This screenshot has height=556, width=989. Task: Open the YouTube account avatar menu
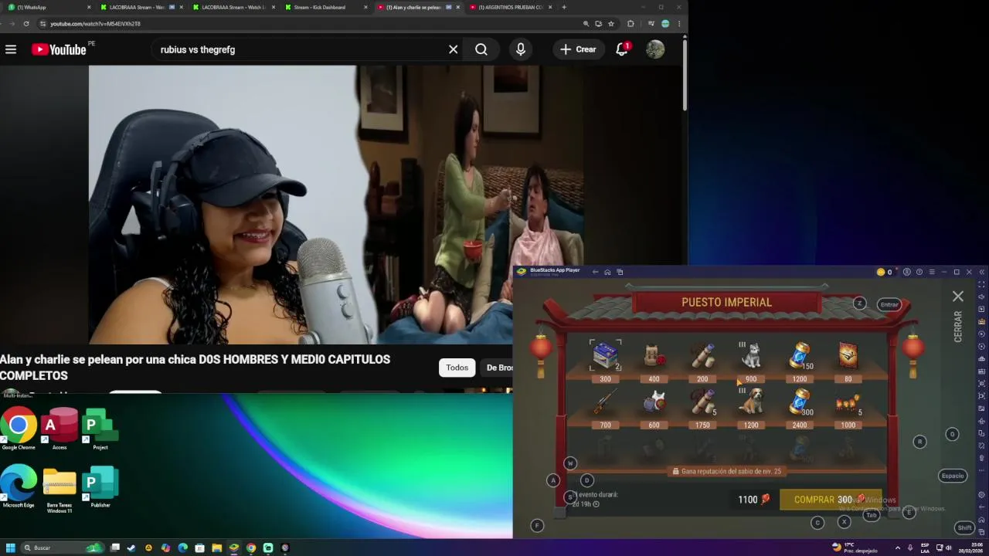(655, 49)
